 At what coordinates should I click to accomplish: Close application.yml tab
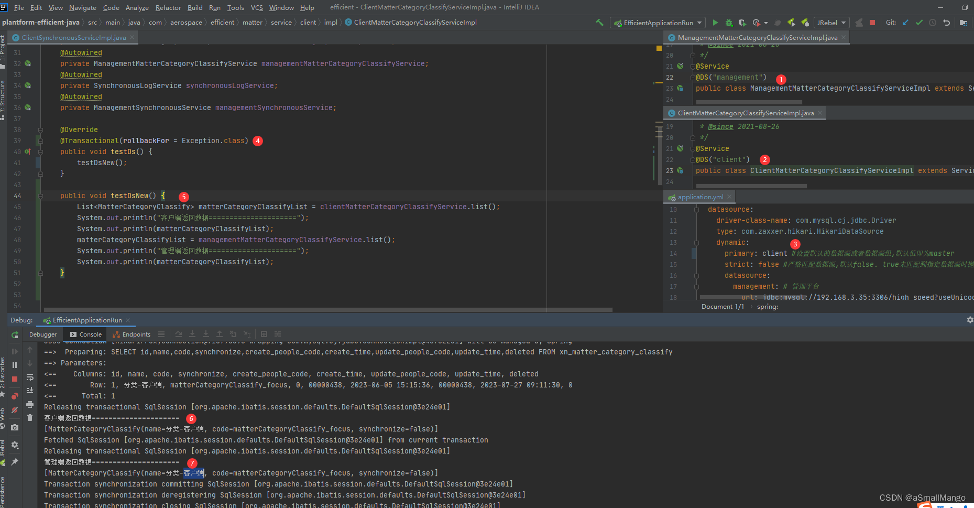coord(729,197)
